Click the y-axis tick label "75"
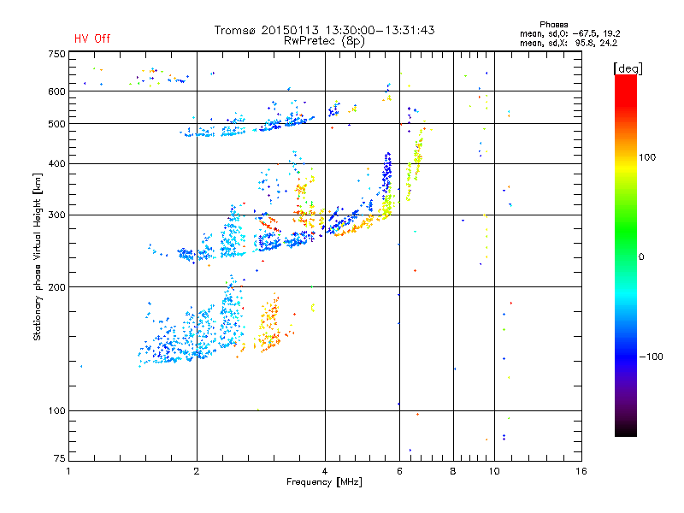Viewport: 684px width, 513px height. [60, 458]
